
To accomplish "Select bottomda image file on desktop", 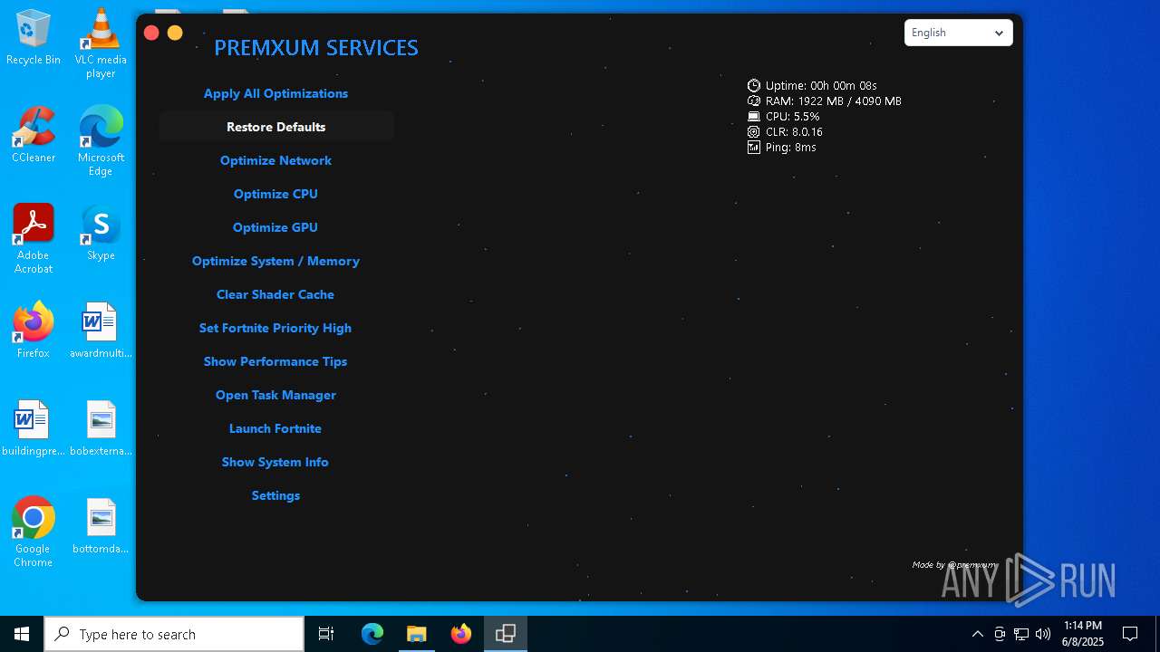I will click(101, 526).
